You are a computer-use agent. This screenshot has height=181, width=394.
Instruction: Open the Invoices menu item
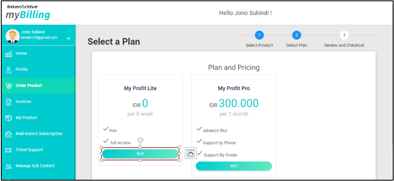point(23,102)
